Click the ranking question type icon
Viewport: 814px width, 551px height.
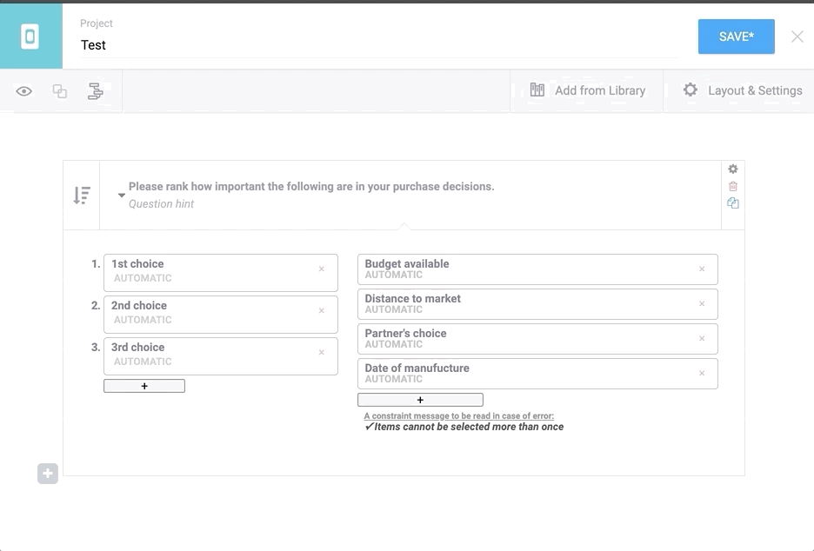82,196
